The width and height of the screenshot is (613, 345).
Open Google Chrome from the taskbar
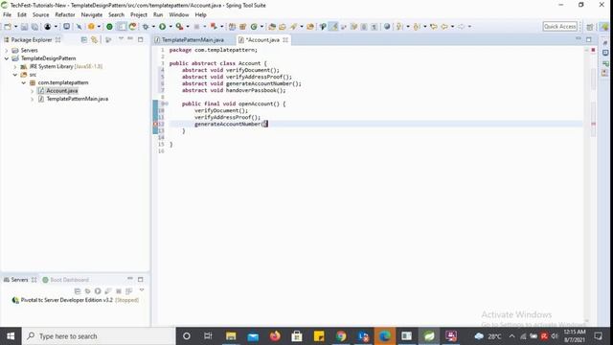[x=341, y=336]
